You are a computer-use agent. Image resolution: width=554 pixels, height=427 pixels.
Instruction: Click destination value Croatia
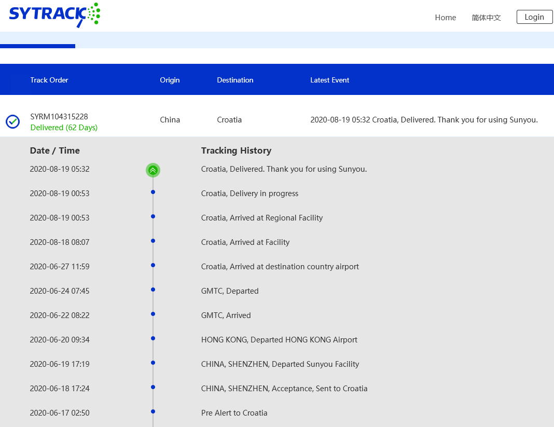pyautogui.click(x=229, y=120)
